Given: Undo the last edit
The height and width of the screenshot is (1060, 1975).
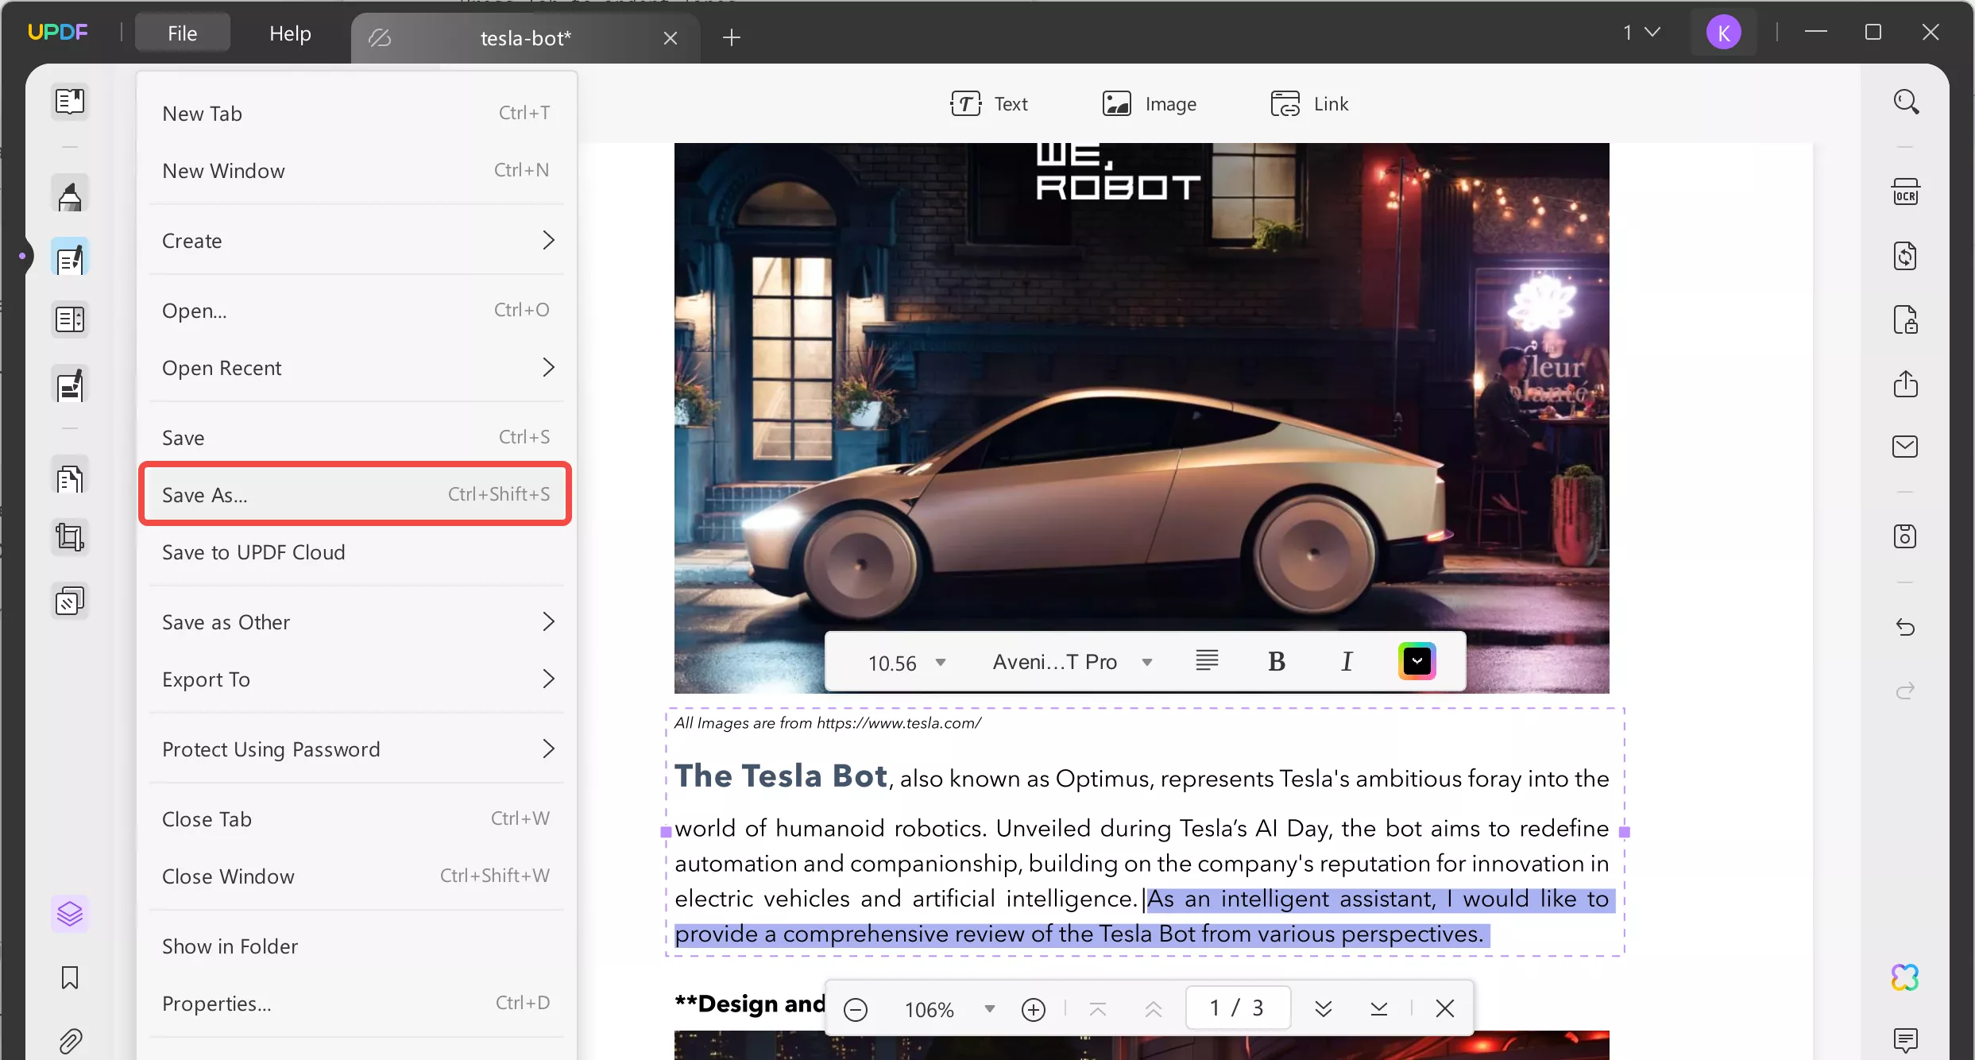Looking at the screenshot, I should pyautogui.click(x=1906, y=628).
